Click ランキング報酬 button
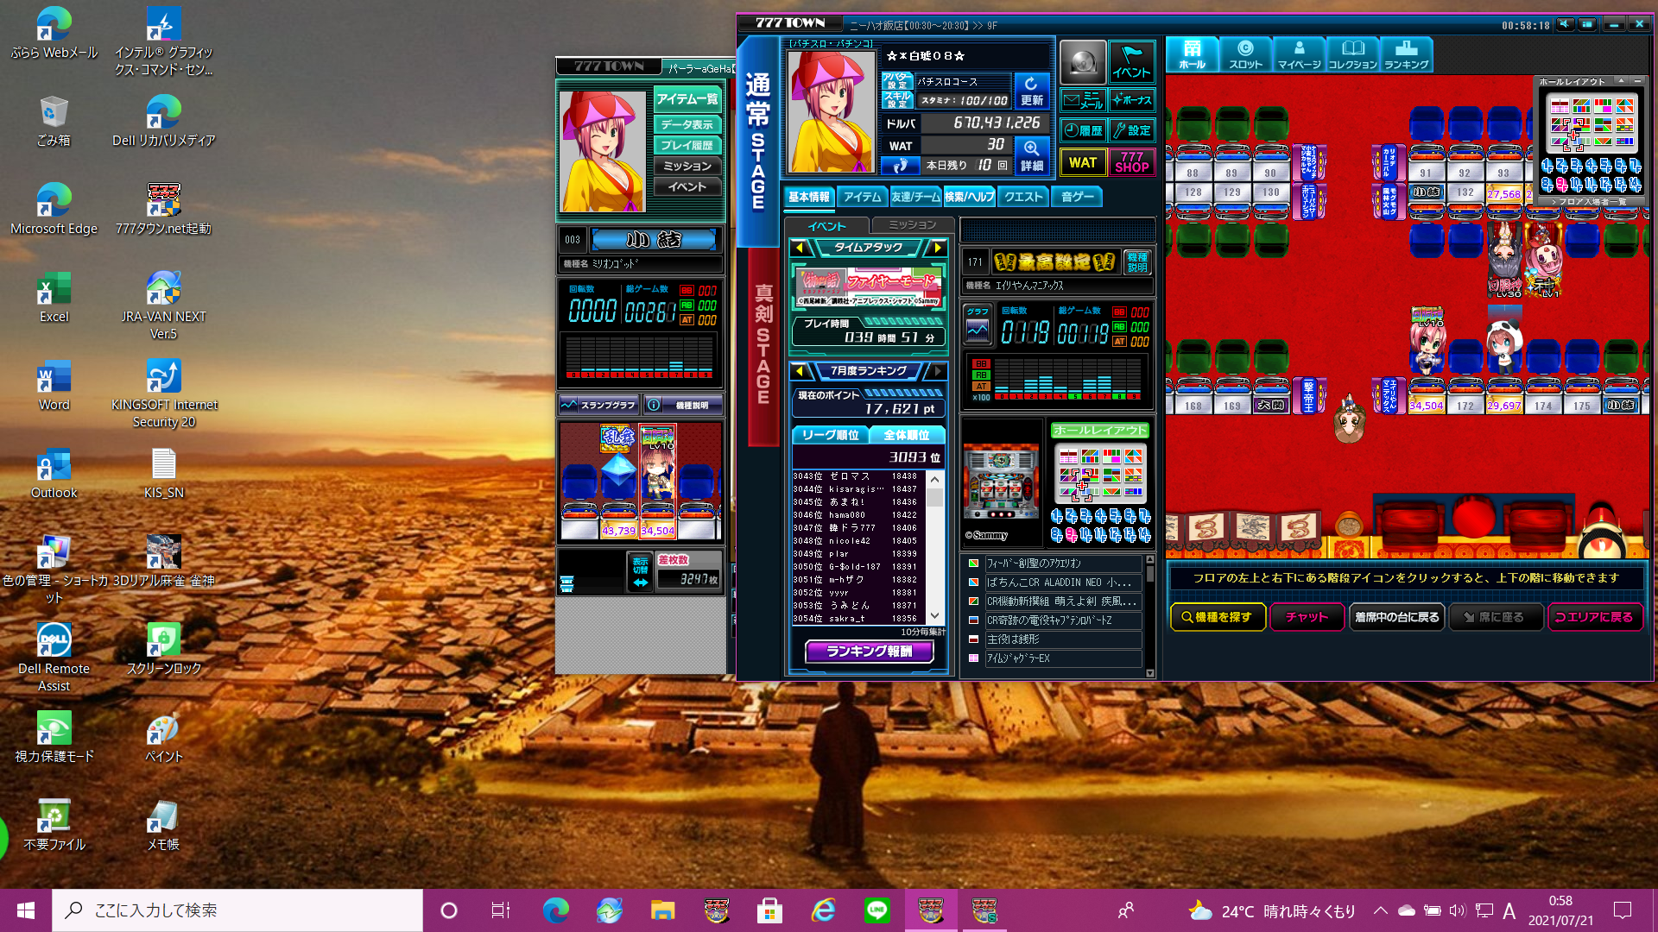This screenshot has width=1658, height=932. click(870, 652)
